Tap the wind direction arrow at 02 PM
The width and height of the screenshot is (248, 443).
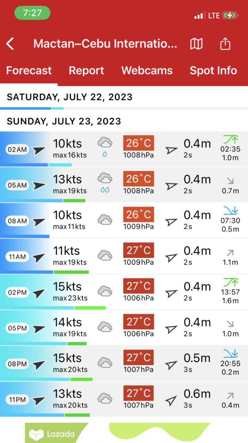point(39,293)
